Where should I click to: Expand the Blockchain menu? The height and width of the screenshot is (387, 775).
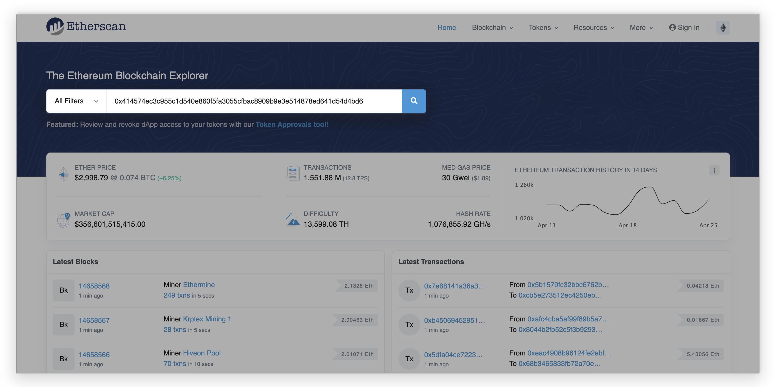pyautogui.click(x=492, y=28)
